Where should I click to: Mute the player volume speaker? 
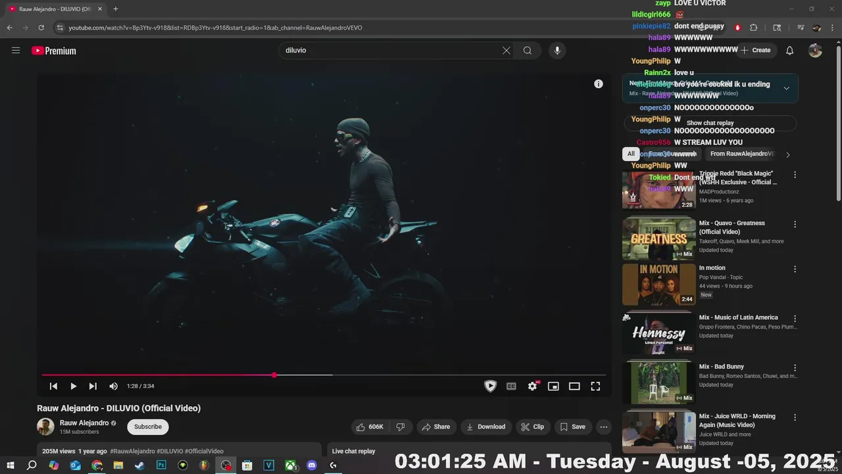click(x=113, y=386)
